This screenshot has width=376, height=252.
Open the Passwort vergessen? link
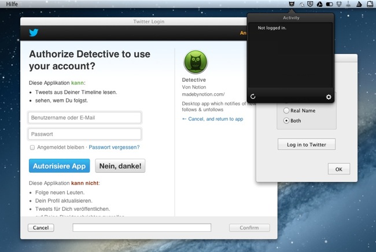tap(114, 147)
